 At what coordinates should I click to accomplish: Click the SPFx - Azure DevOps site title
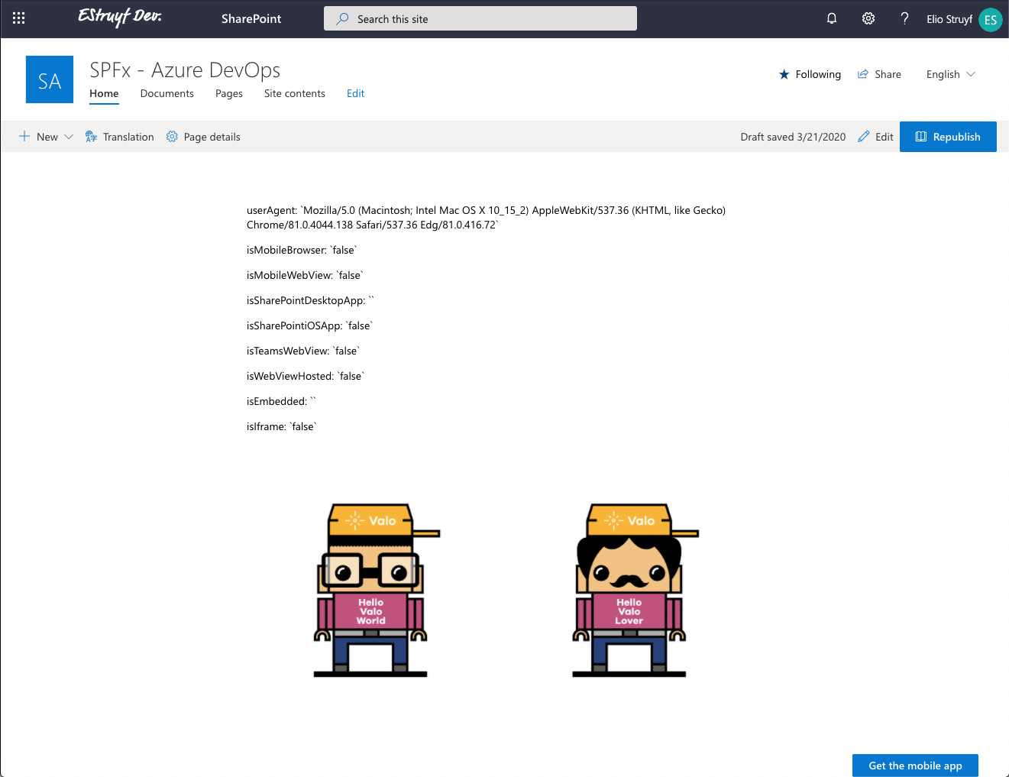(185, 70)
